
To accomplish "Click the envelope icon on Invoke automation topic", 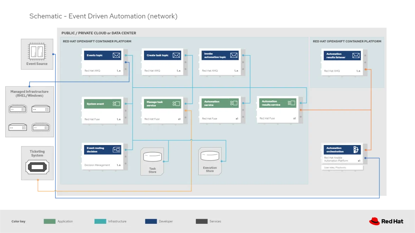I will point(234,55).
